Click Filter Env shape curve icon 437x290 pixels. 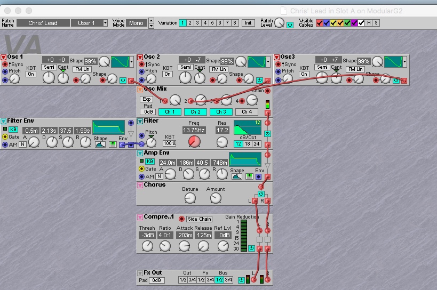click(x=100, y=144)
